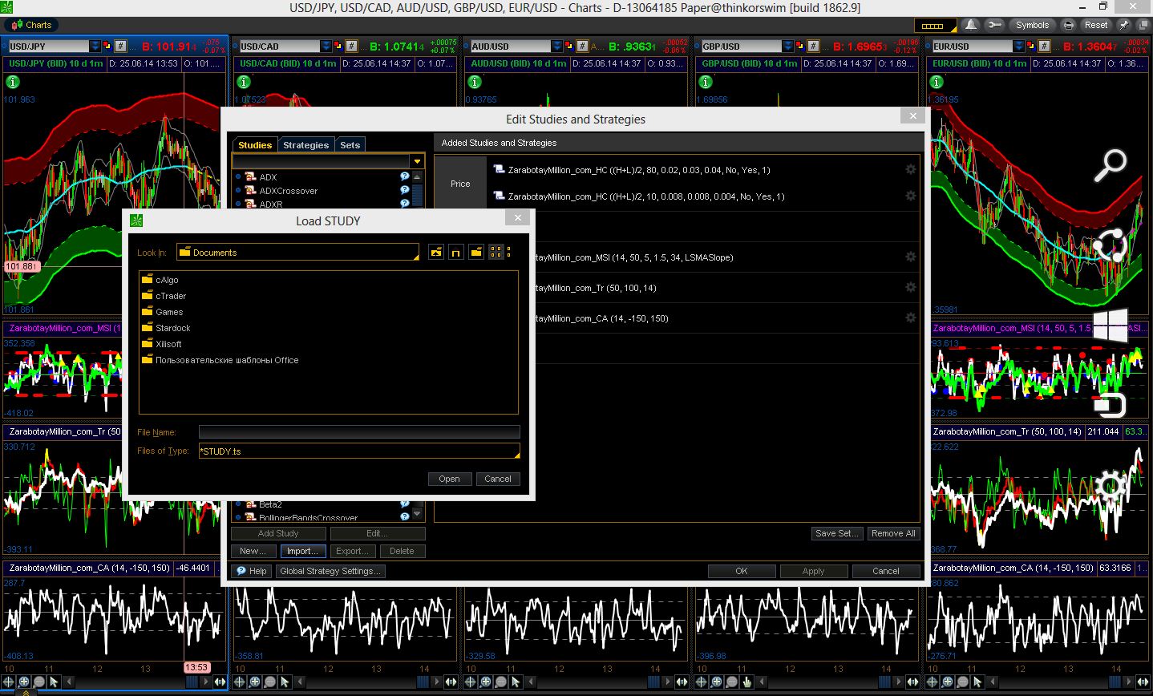This screenshot has width=1153, height=696.
Task: Click the green info icon on AUD/USD chart
Action: click(x=475, y=82)
